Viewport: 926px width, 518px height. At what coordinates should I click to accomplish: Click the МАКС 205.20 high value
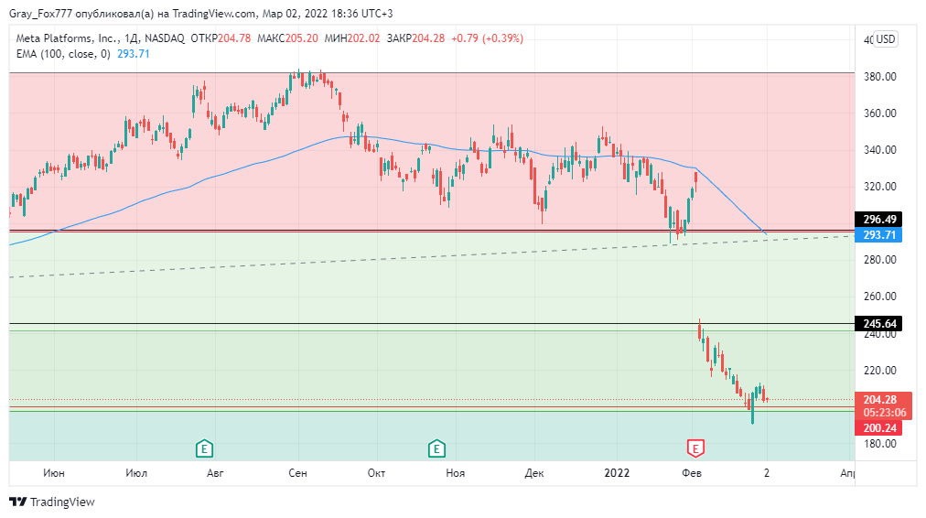pos(287,38)
